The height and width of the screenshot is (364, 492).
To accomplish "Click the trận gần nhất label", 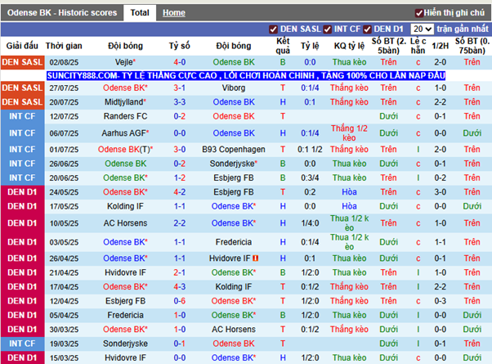I will 463,29.
